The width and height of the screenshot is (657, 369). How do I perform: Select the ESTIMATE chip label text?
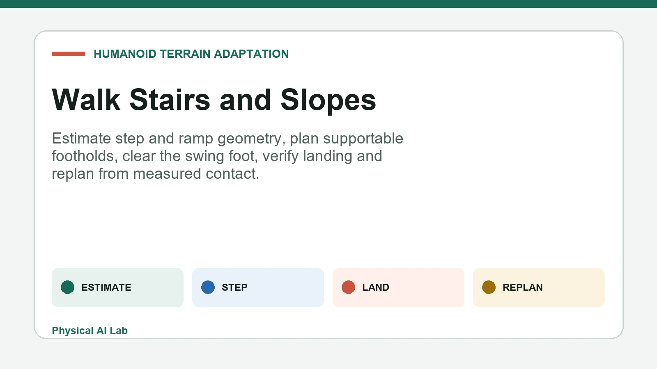[x=106, y=287]
